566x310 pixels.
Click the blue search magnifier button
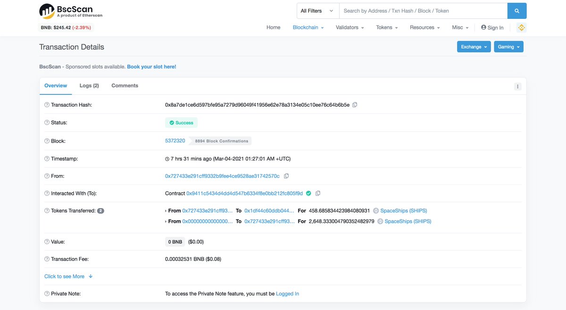[x=517, y=11]
